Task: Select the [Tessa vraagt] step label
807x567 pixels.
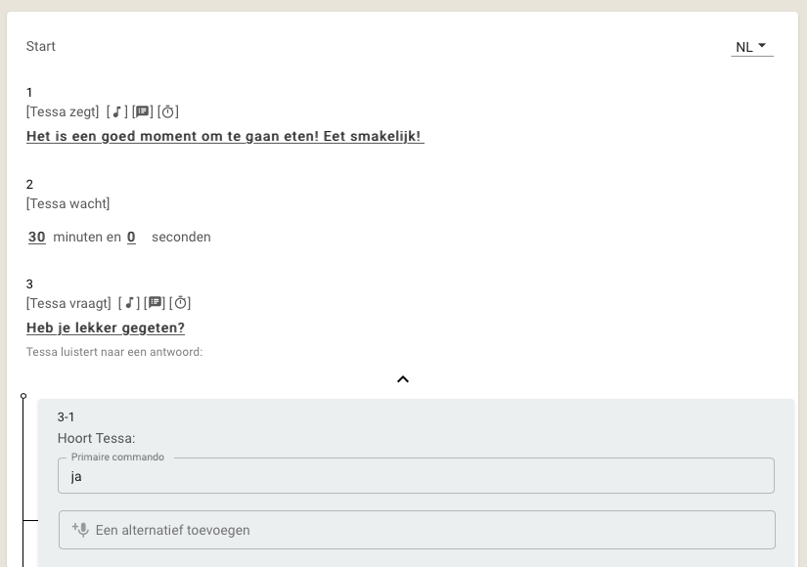Action: [x=68, y=303]
